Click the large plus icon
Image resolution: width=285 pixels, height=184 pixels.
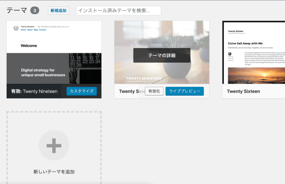[54, 145]
